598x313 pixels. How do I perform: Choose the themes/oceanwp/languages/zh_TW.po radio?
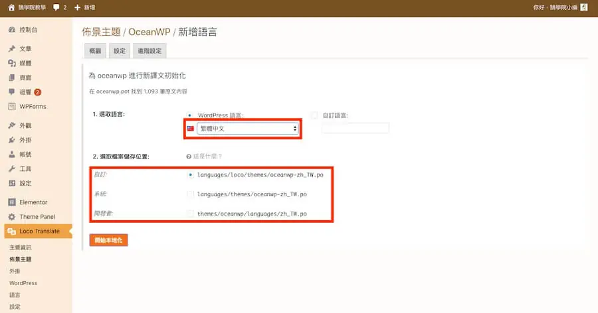tap(190, 214)
